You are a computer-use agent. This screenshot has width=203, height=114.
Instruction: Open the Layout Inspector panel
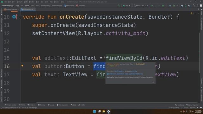[x=193, y=105]
